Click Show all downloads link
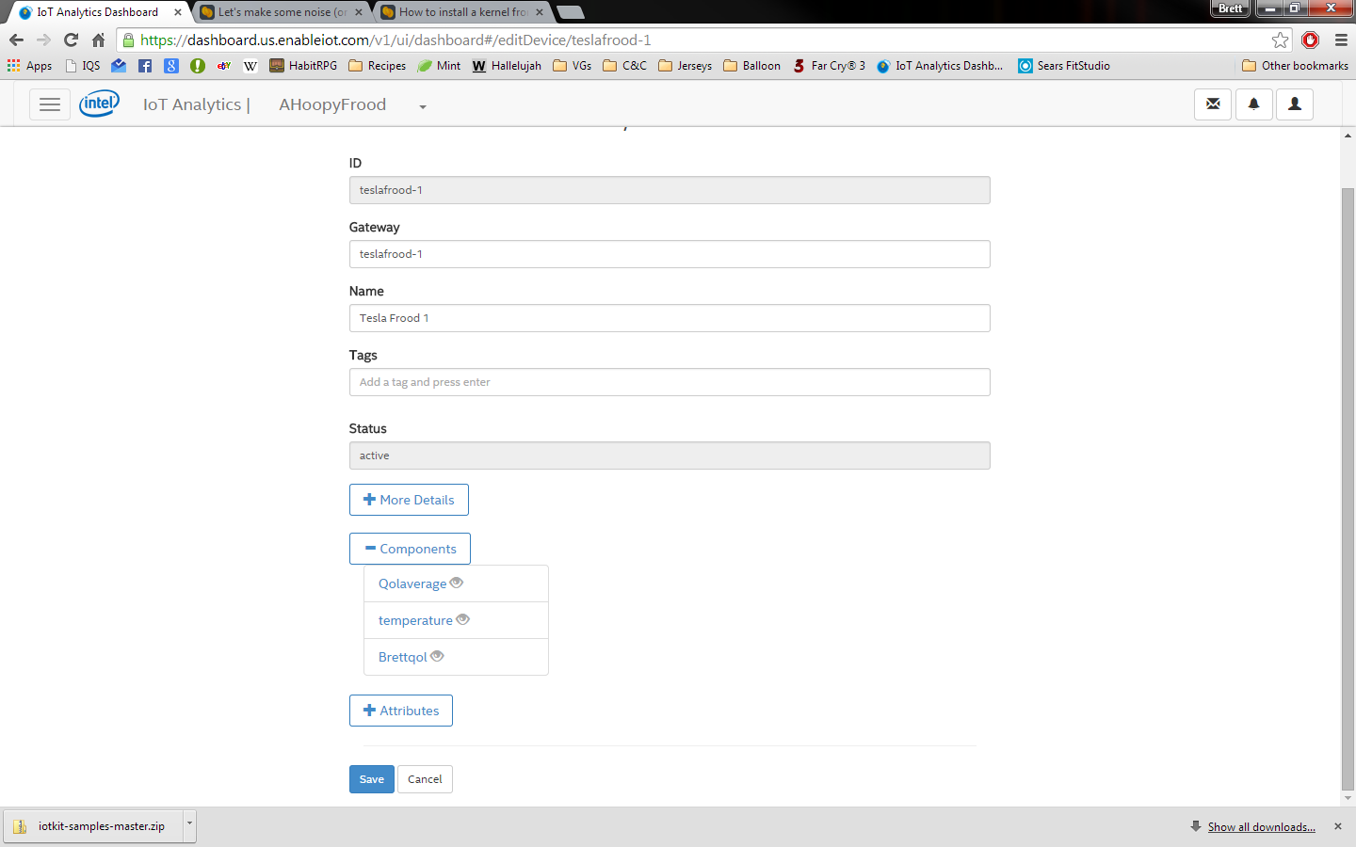 (x=1262, y=827)
